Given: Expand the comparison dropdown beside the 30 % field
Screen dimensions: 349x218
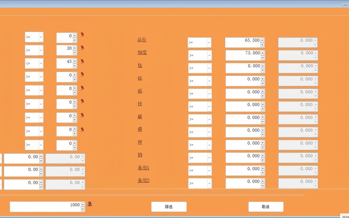Looking at the screenshot, I should click(x=41, y=51).
